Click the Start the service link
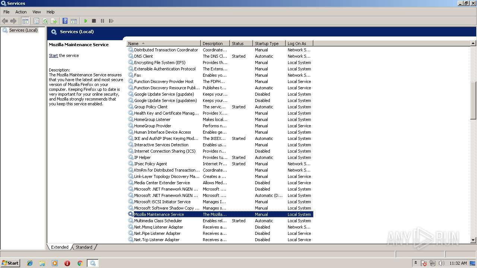The width and height of the screenshot is (477, 268). click(x=53, y=55)
